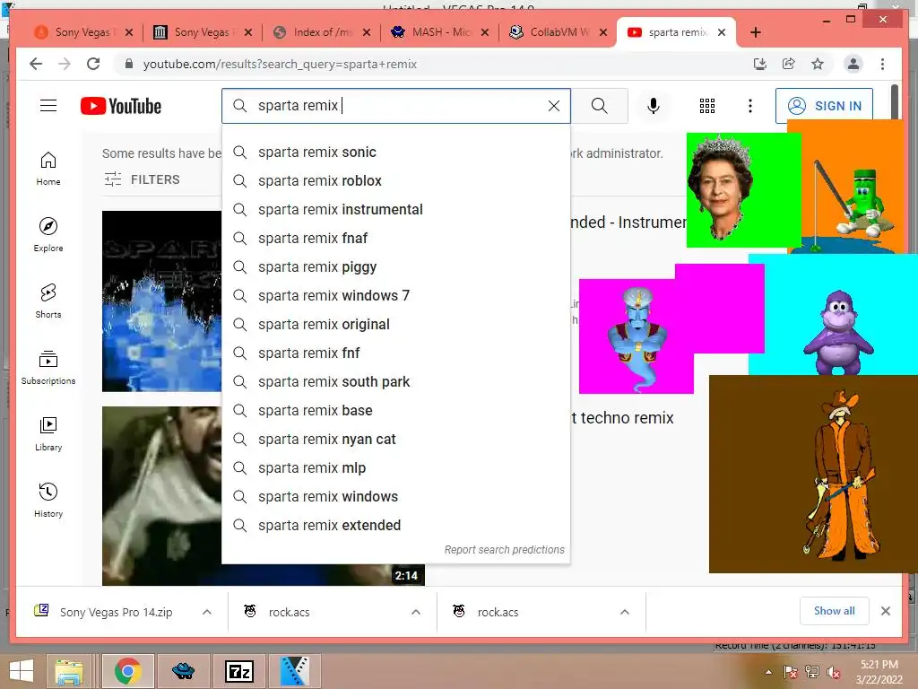Switch to the CollabVM tab

coord(559,32)
